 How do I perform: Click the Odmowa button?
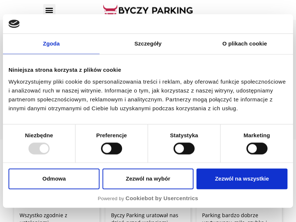pyautogui.click(x=54, y=179)
